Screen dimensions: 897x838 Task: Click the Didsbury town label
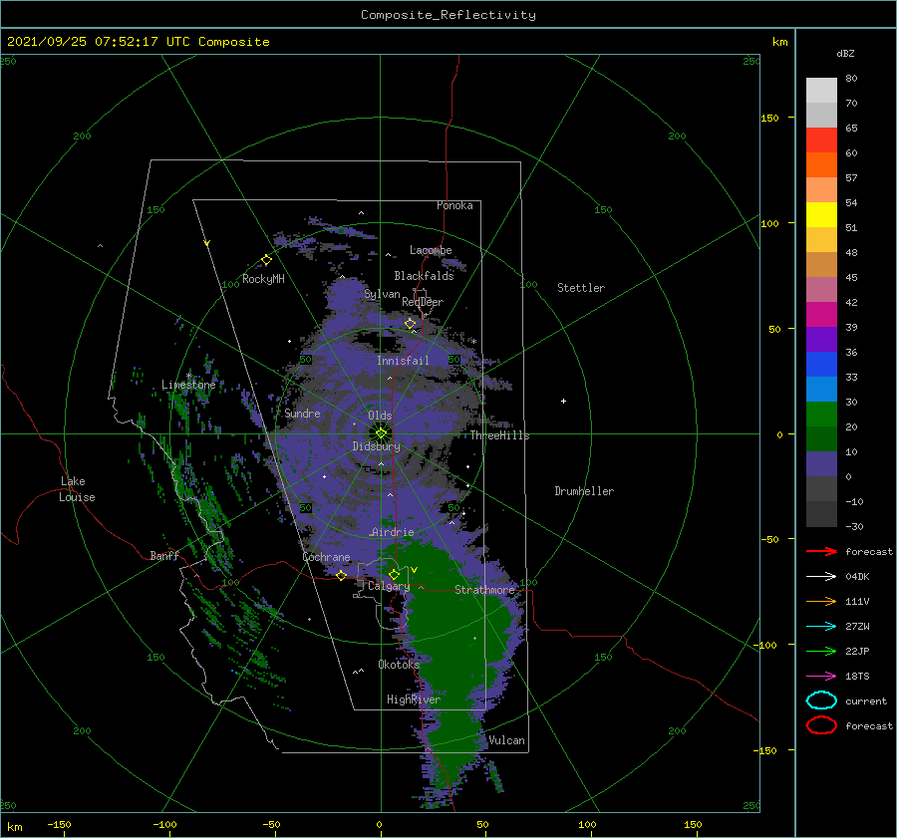pyautogui.click(x=377, y=446)
